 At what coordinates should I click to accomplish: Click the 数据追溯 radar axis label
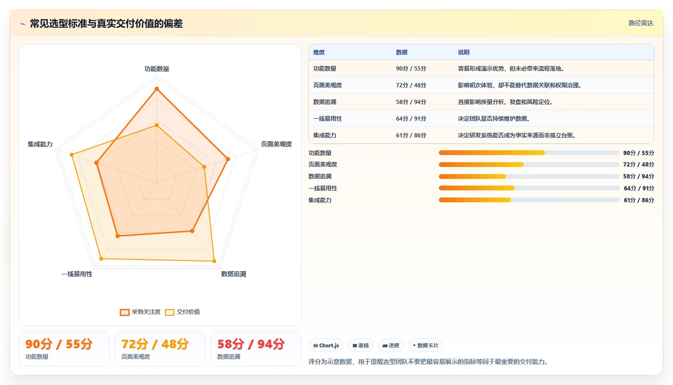(x=233, y=274)
